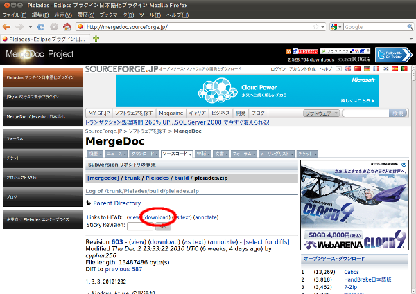The width and height of the screenshot is (416, 294).
Task: Open the ソフトウェア search category dropdown
Action: 321,113
